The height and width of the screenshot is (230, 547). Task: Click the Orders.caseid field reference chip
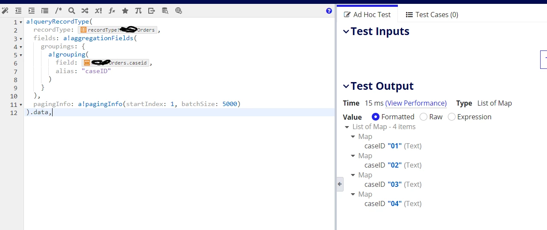(x=115, y=63)
